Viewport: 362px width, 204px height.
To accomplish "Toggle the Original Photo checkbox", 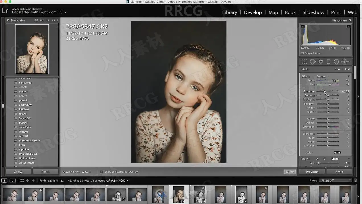I will [x=302, y=54].
